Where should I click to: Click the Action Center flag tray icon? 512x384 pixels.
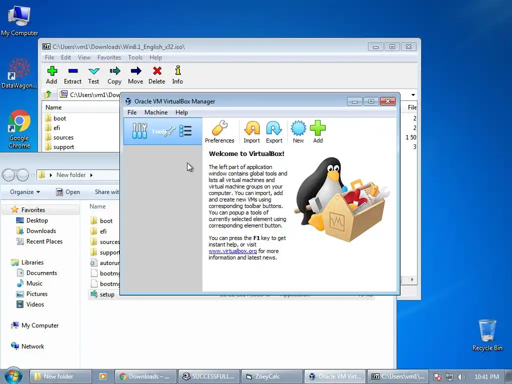[x=437, y=377]
